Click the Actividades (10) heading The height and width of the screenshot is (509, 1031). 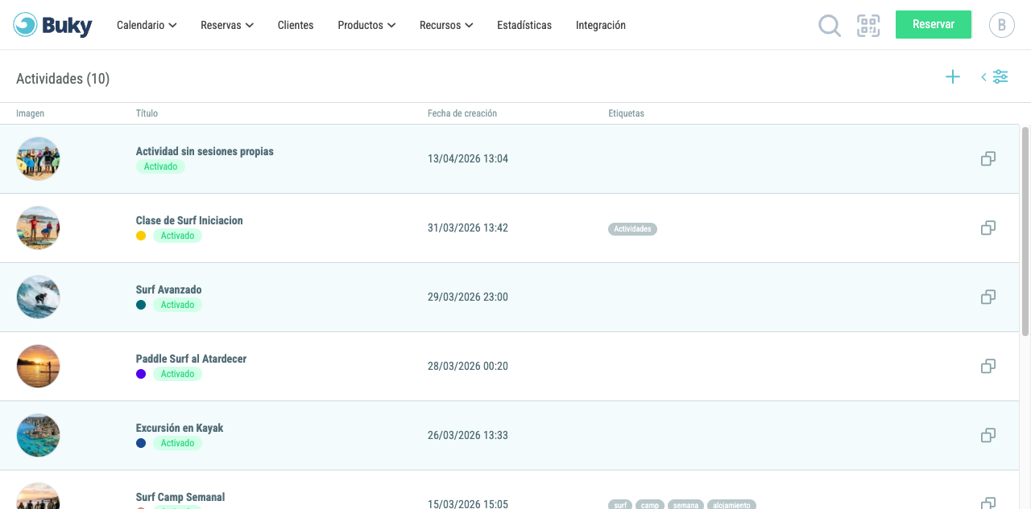(63, 79)
